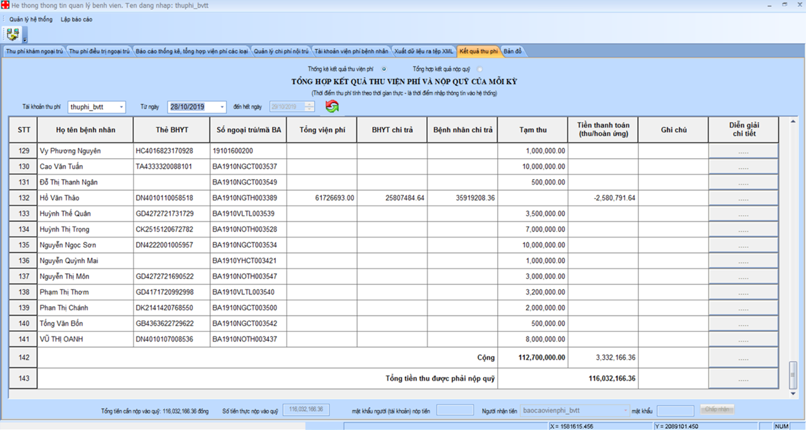Select 'Thống kê kết quả thu viện phí' radio
The height and width of the screenshot is (430, 806).
pos(384,68)
